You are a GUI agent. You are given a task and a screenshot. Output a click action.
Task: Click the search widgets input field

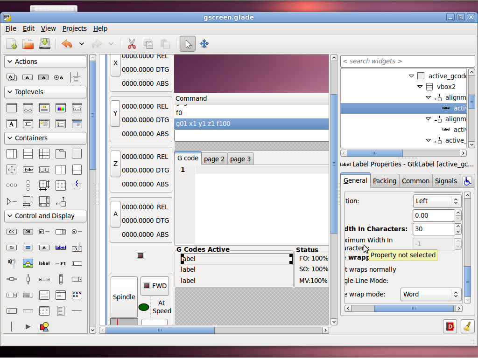click(408, 61)
